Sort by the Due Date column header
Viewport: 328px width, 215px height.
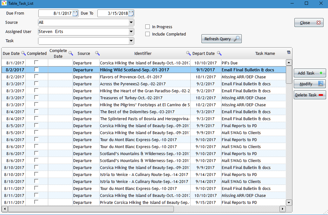click(11, 54)
